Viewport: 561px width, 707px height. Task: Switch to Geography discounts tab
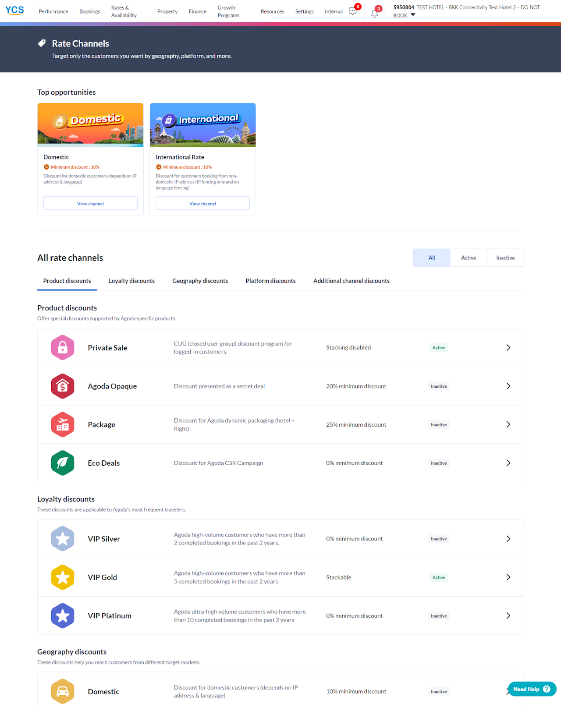click(200, 281)
